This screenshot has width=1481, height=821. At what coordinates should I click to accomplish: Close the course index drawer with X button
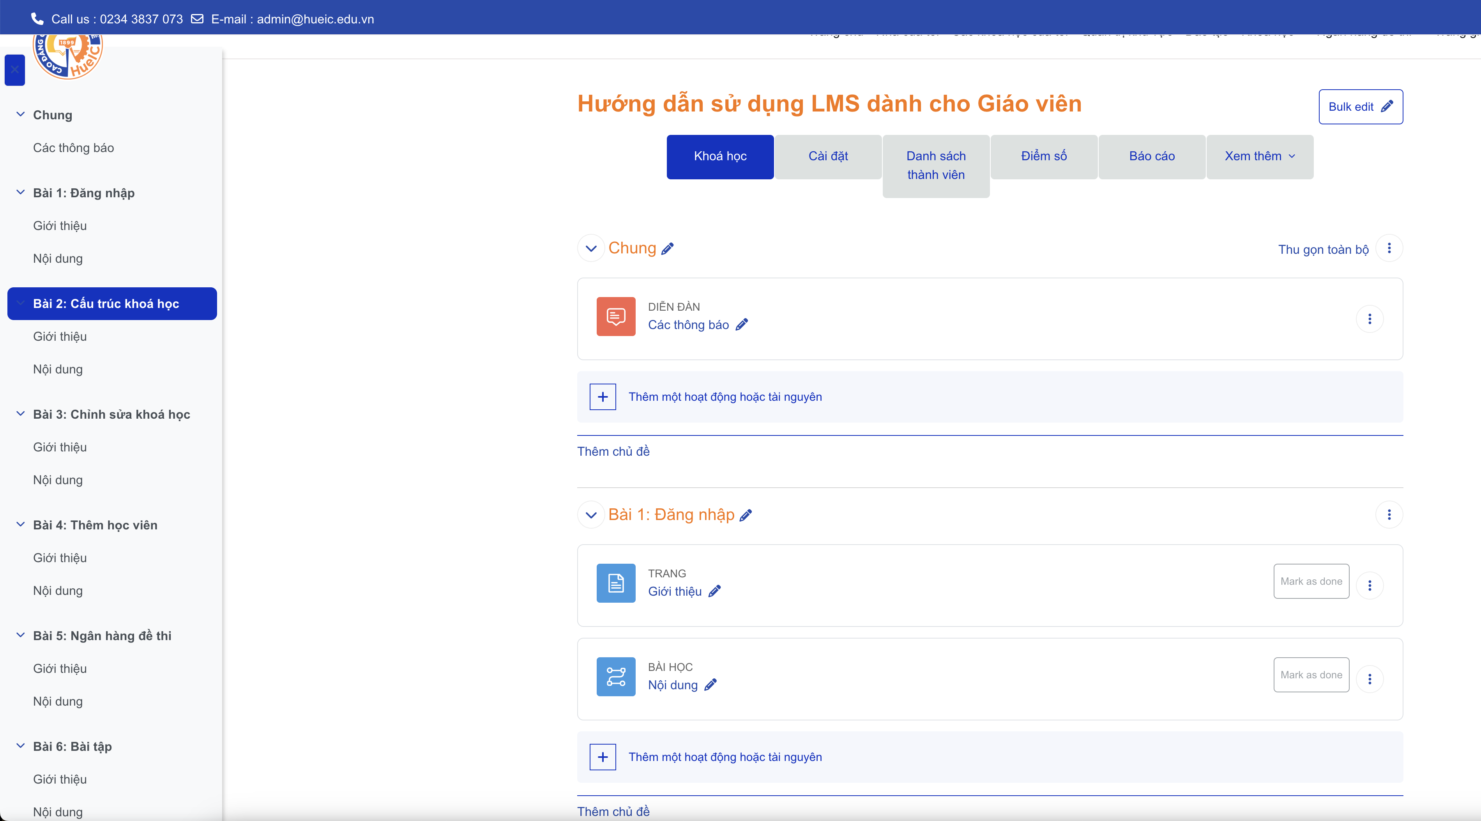[x=15, y=70]
